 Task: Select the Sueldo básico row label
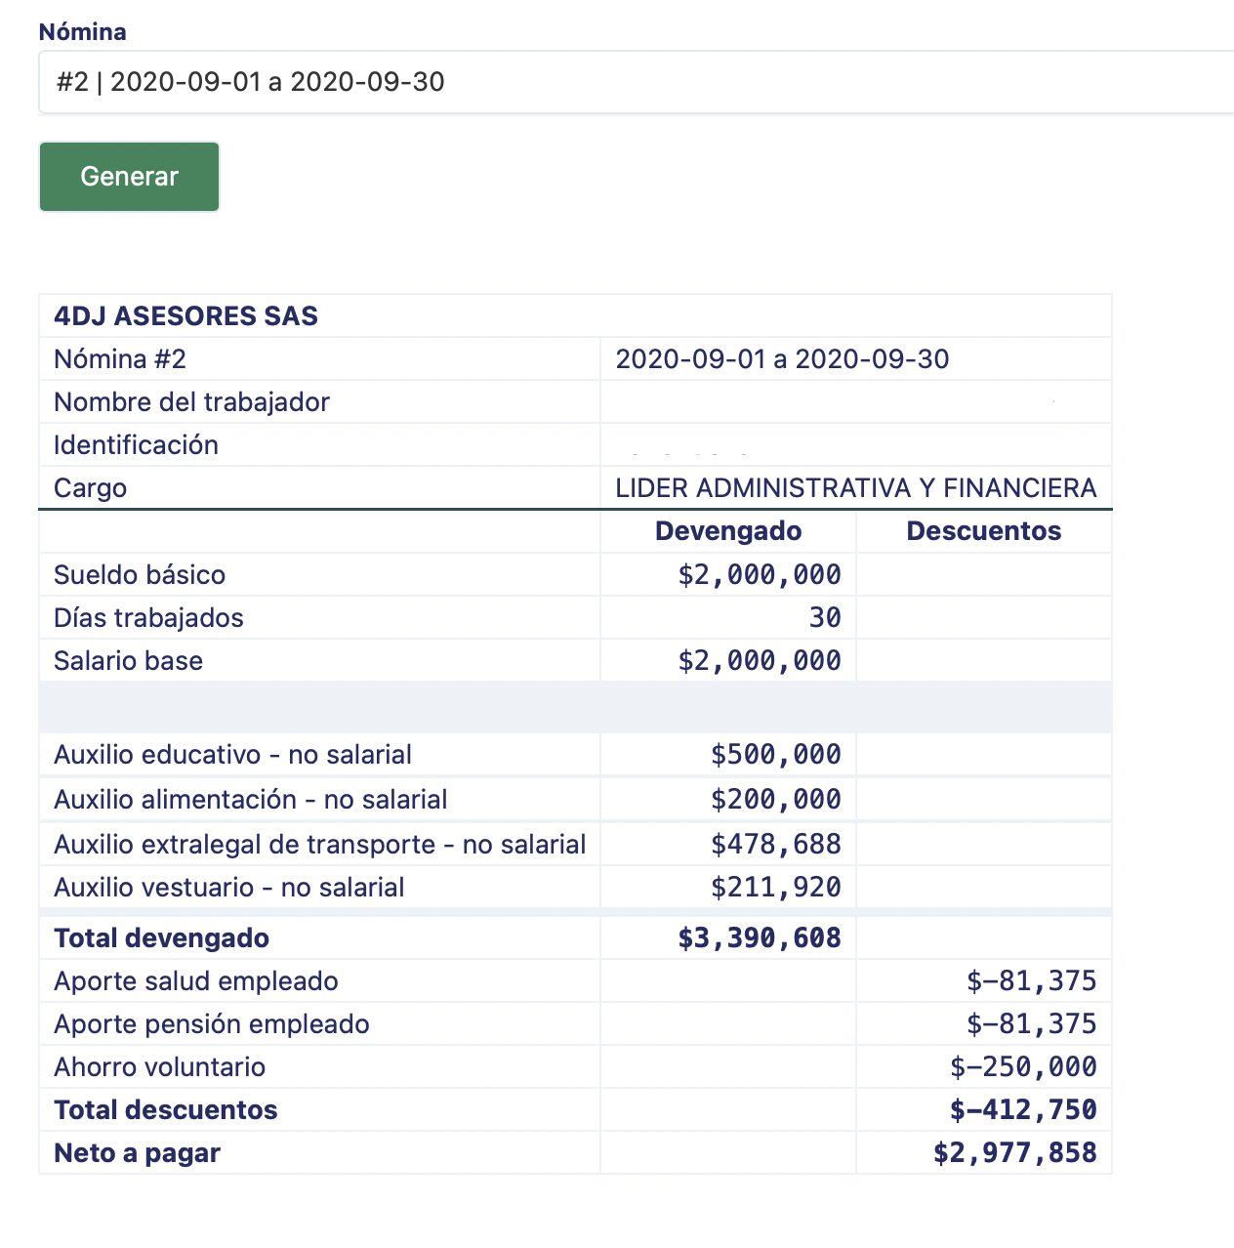(140, 575)
